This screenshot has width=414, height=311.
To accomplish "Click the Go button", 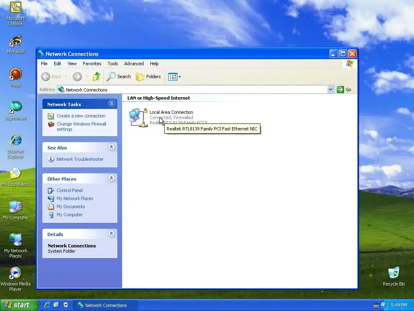I will pos(344,89).
